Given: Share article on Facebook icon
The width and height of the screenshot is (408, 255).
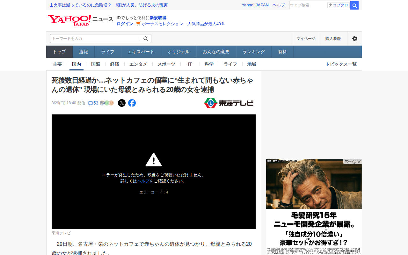Looking at the screenshot, I should click(x=132, y=103).
